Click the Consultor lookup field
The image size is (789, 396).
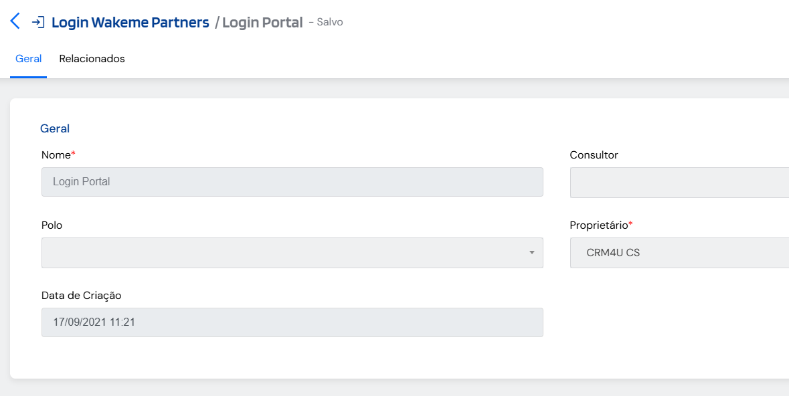click(679, 182)
